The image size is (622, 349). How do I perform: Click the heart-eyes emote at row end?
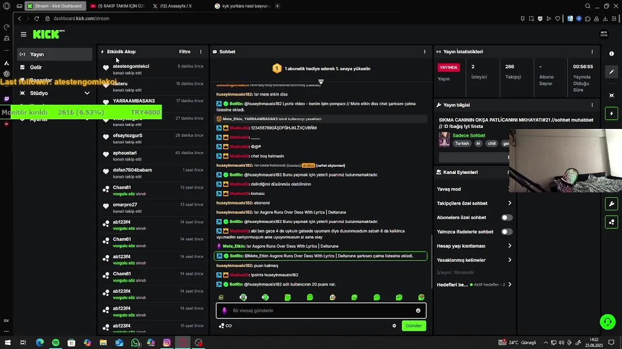pyautogui.click(x=421, y=297)
